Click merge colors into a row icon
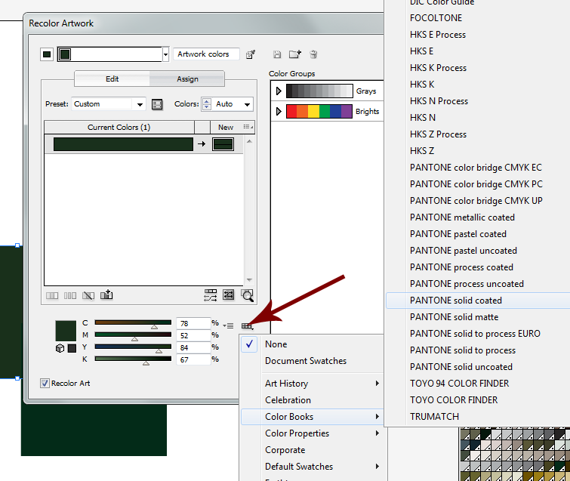 (x=52, y=295)
